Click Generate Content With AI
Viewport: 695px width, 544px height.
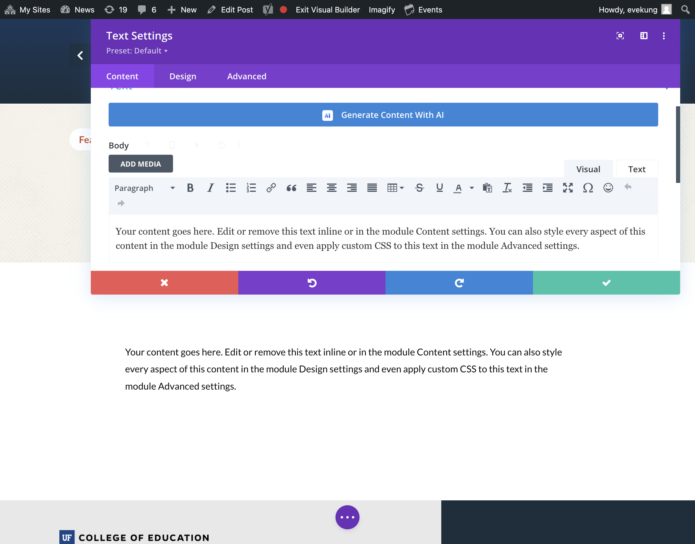pyautogui.click(x=383, y=115)
